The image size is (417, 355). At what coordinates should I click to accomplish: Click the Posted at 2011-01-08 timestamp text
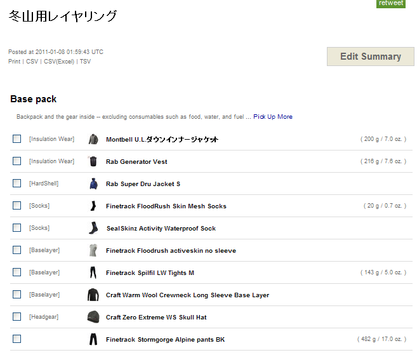point(56,52)
